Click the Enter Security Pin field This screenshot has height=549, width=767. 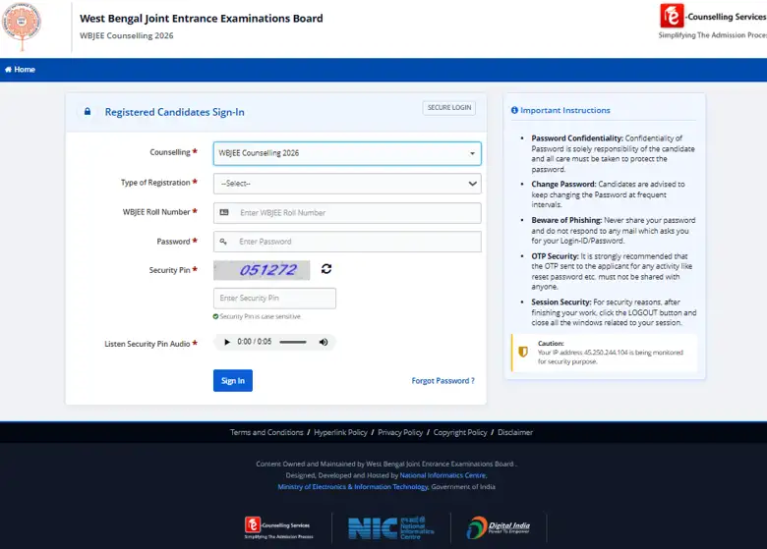coord(274,298)
